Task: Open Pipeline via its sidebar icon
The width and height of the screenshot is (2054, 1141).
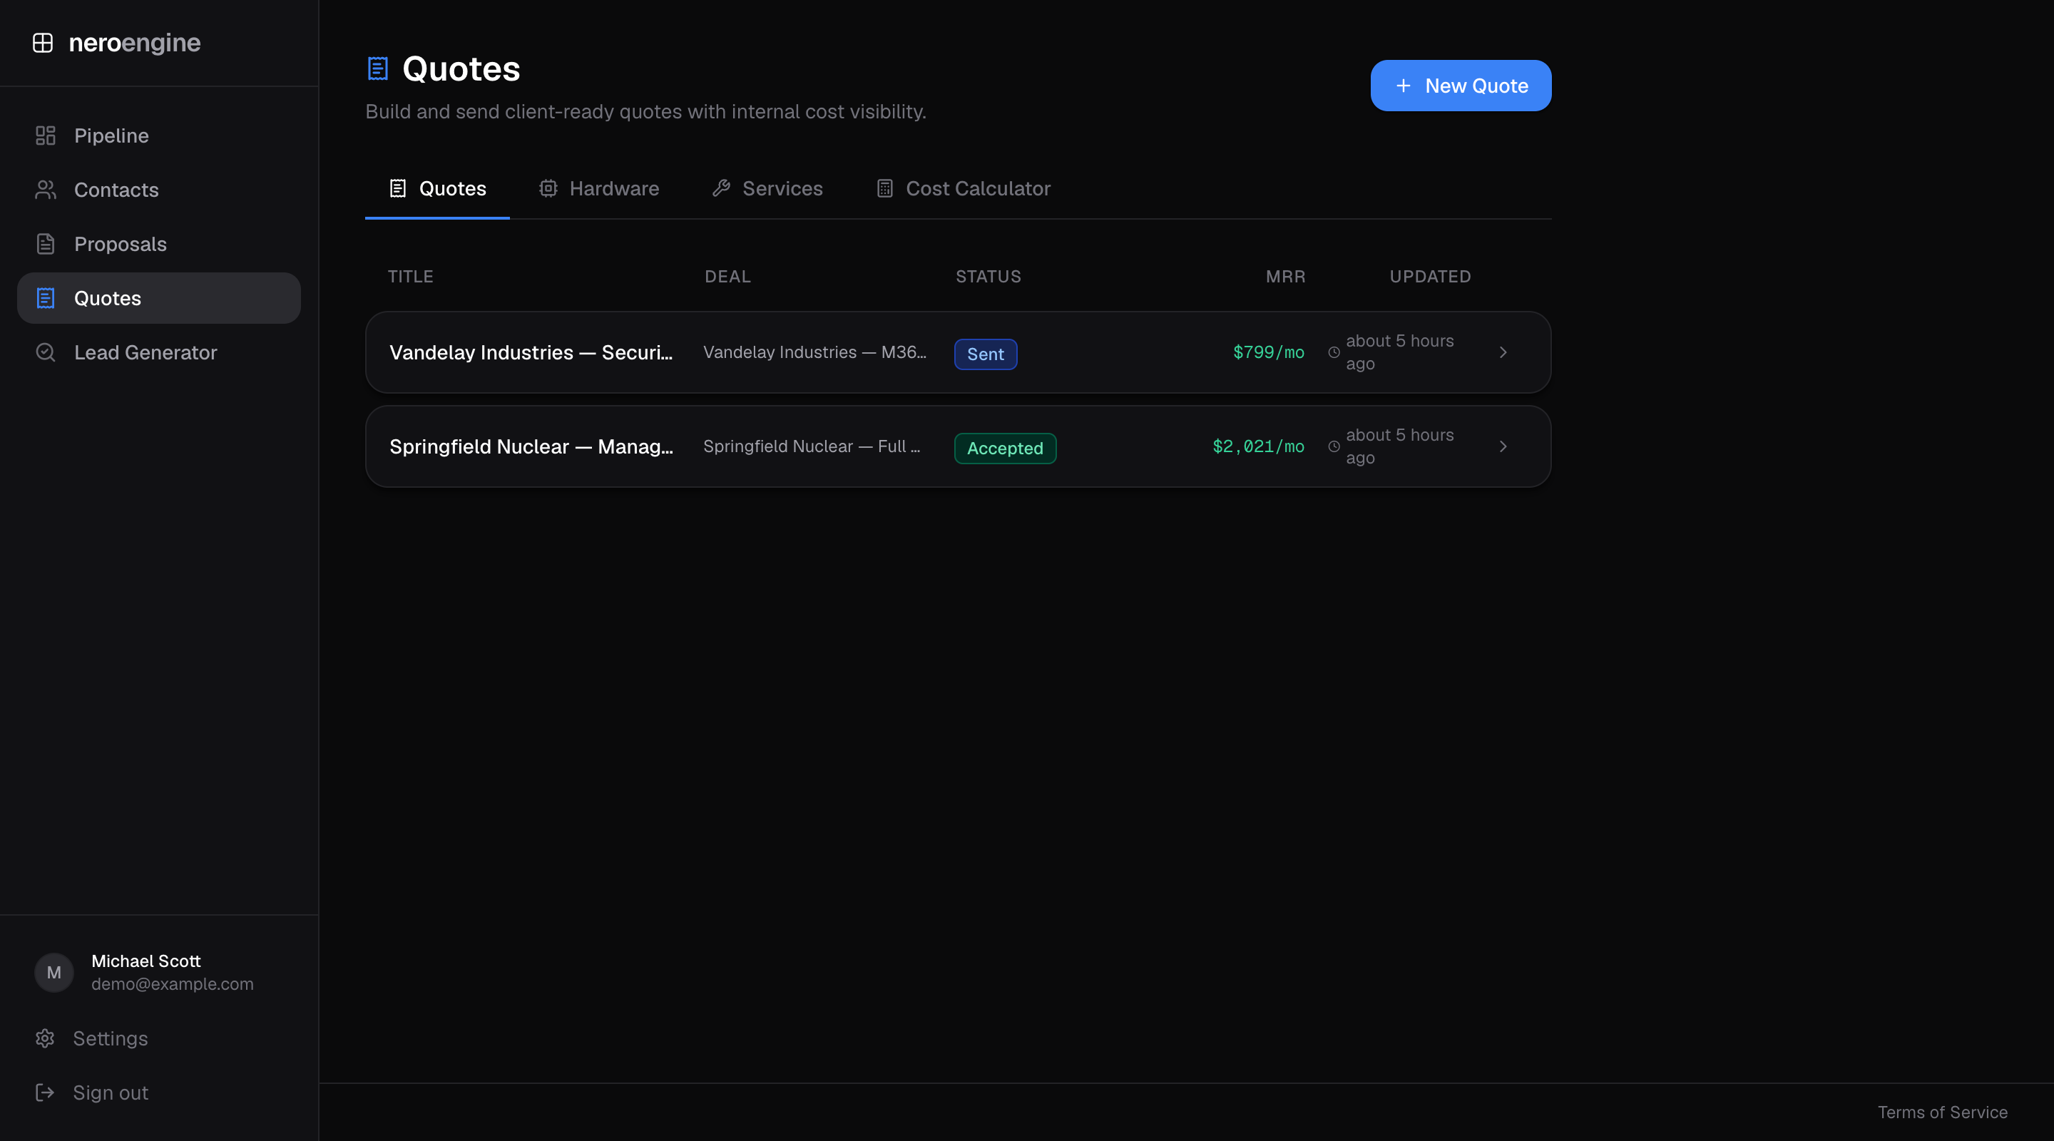Action: [46, 135]
